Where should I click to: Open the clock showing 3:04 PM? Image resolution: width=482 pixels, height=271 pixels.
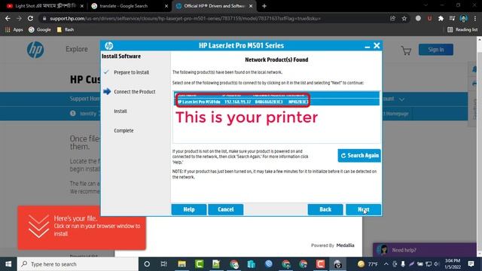[453, 264]
